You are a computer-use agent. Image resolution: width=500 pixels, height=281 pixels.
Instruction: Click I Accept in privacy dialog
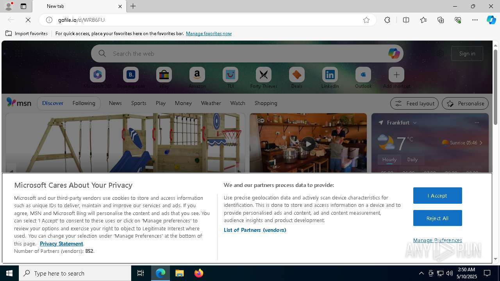pyautogui.click(x=437, y=196)
